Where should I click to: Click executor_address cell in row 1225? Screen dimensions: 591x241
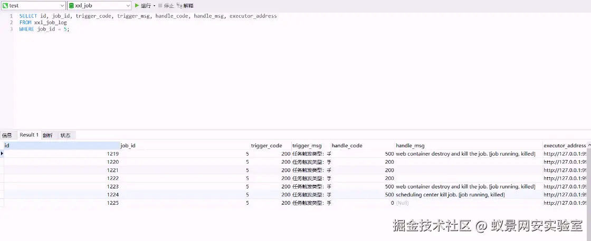(565, 203)
